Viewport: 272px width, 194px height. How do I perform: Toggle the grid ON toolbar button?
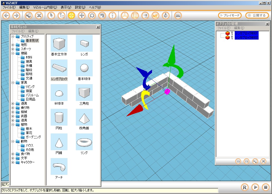[135, 15]
